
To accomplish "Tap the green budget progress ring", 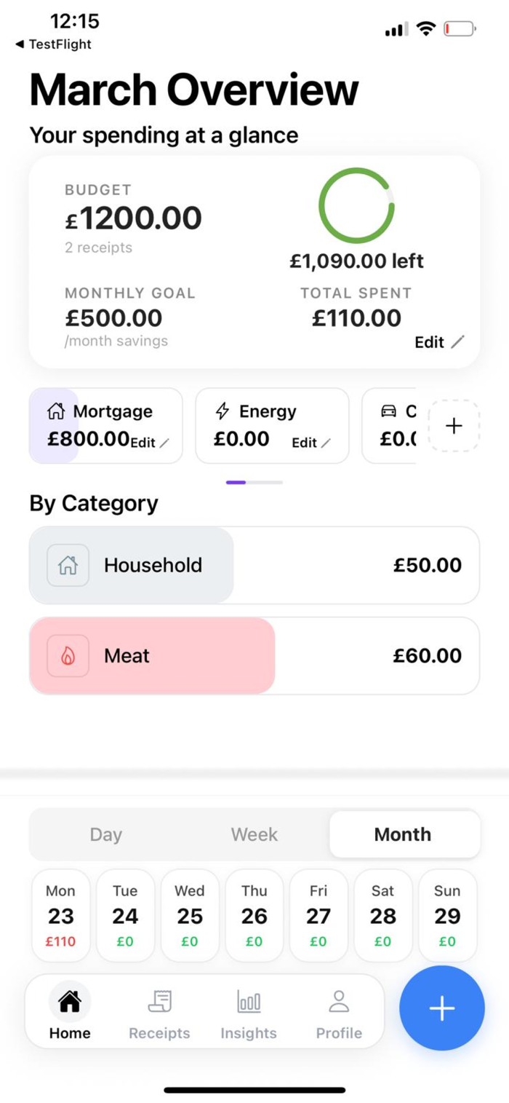I will coord(356,205).
